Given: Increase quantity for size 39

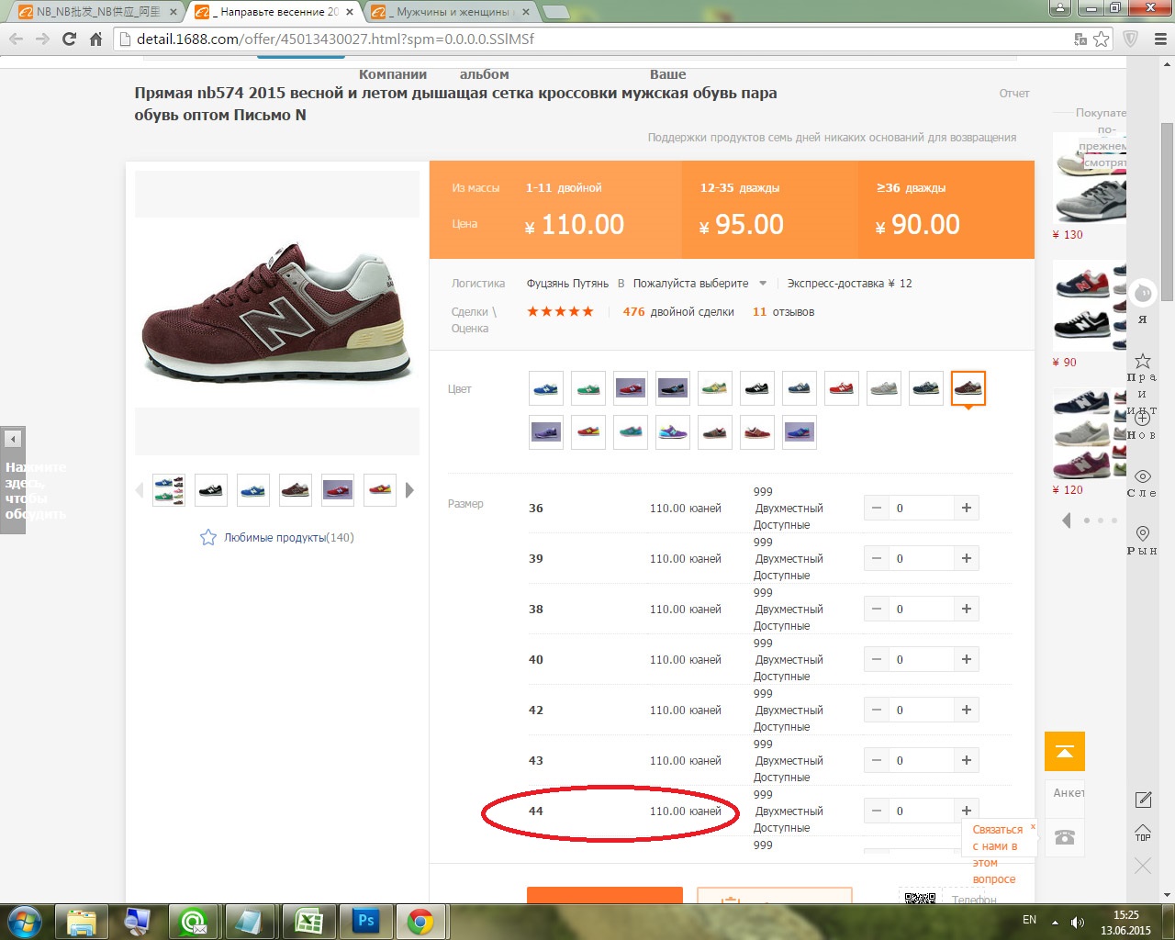Looking at the screenshot, I should 967,558.
